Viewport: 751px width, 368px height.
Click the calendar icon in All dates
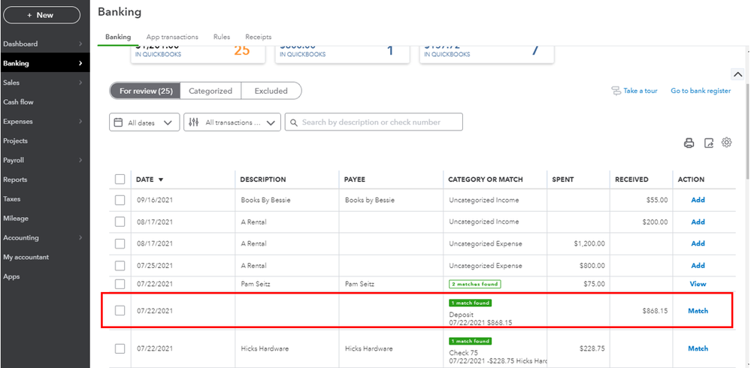coord(118,122)
